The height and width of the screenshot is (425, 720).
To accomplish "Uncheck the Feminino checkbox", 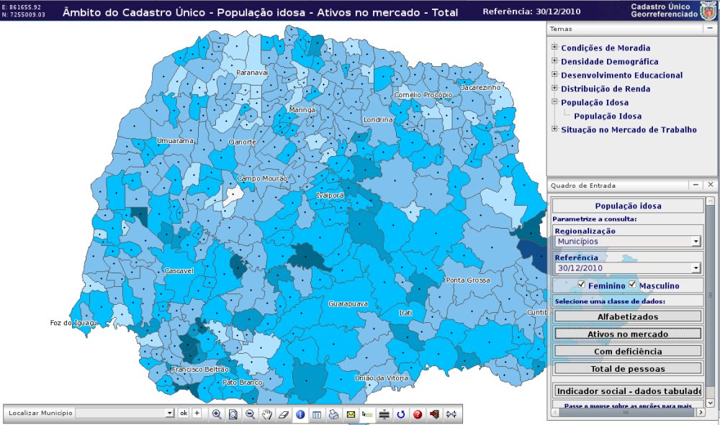I will coord(582,285).
